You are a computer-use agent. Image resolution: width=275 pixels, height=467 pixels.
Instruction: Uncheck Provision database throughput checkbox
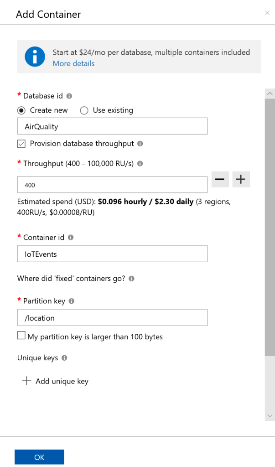pyautogui.click(x=21, y=144)
